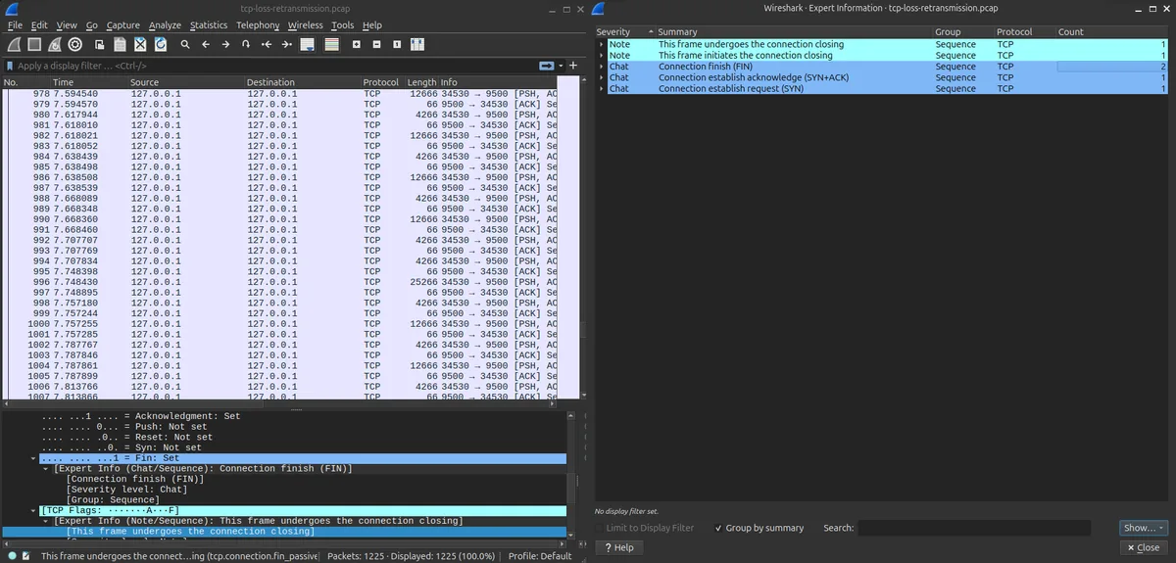Expand 'This frame initiates the connection closing' row
The width and height of the screenshot is (1176, 563).
pyautogui.click(x=602, y=55)
